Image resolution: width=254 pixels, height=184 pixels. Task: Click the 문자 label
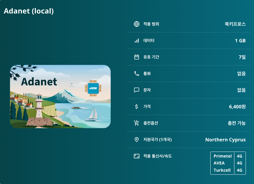[147, 90]
